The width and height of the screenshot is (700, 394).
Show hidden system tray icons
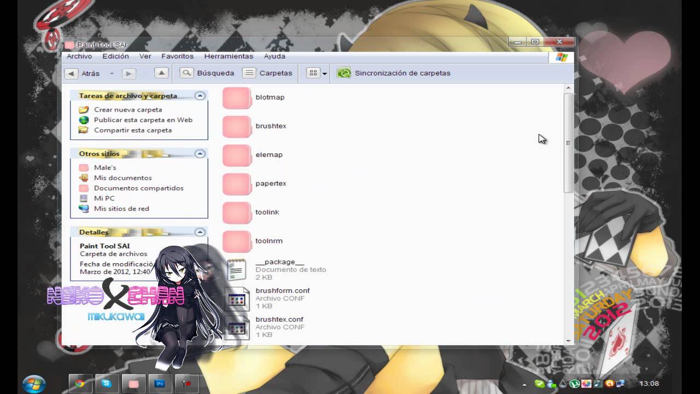point(526,384)
